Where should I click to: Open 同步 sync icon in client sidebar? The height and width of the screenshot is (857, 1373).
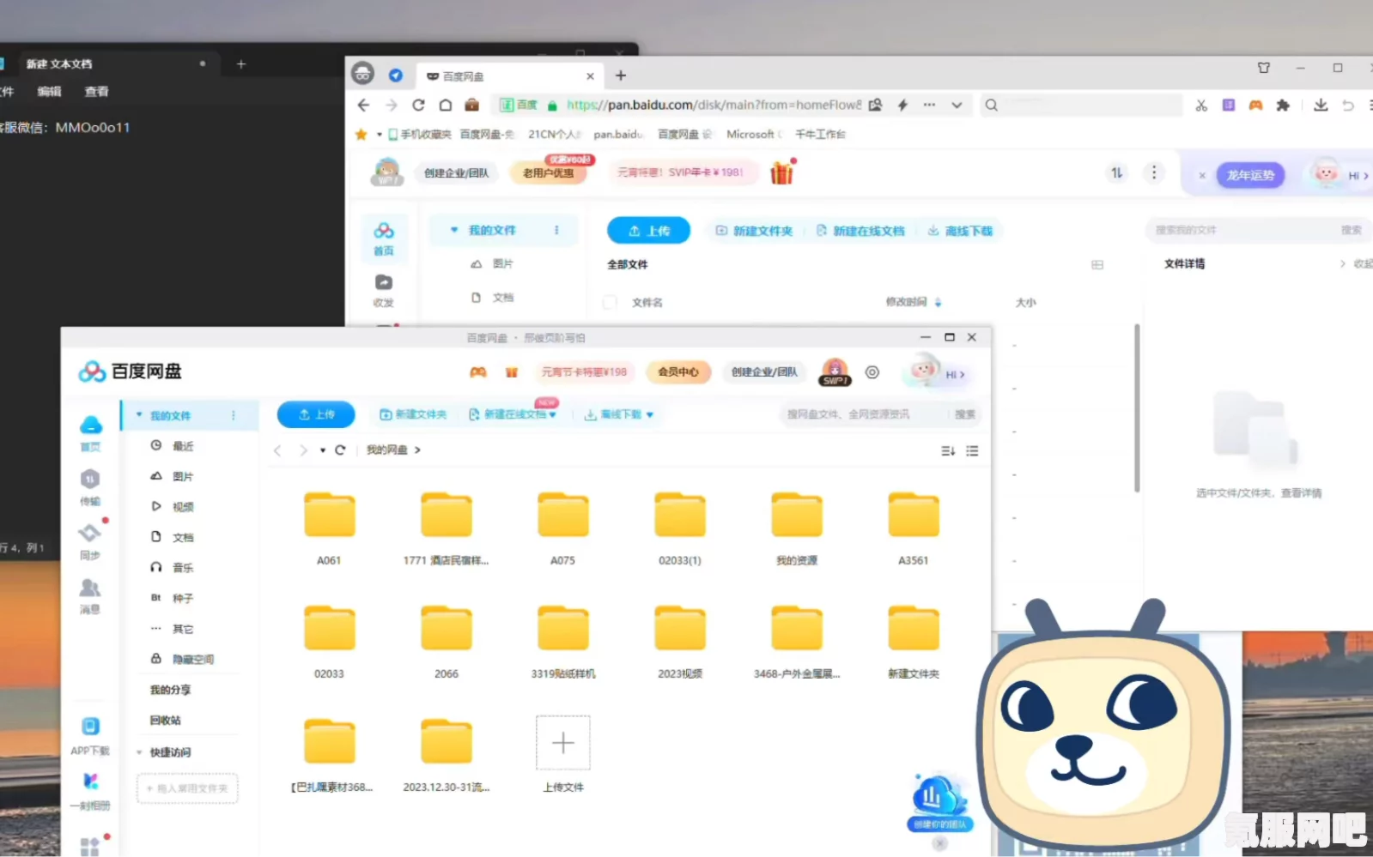(x=90, y=534)
